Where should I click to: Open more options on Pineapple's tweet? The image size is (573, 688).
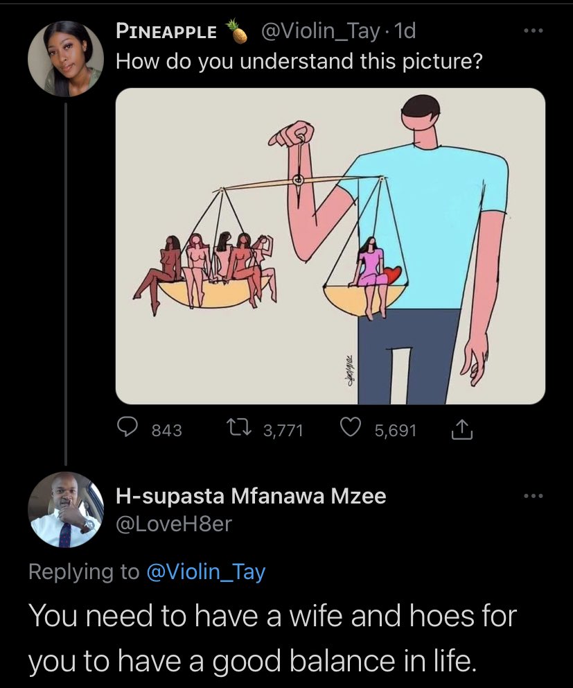[x=530, y=33]
